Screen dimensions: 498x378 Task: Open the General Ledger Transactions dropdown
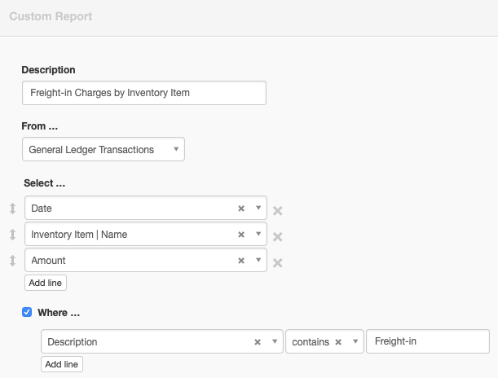[175, 150]
